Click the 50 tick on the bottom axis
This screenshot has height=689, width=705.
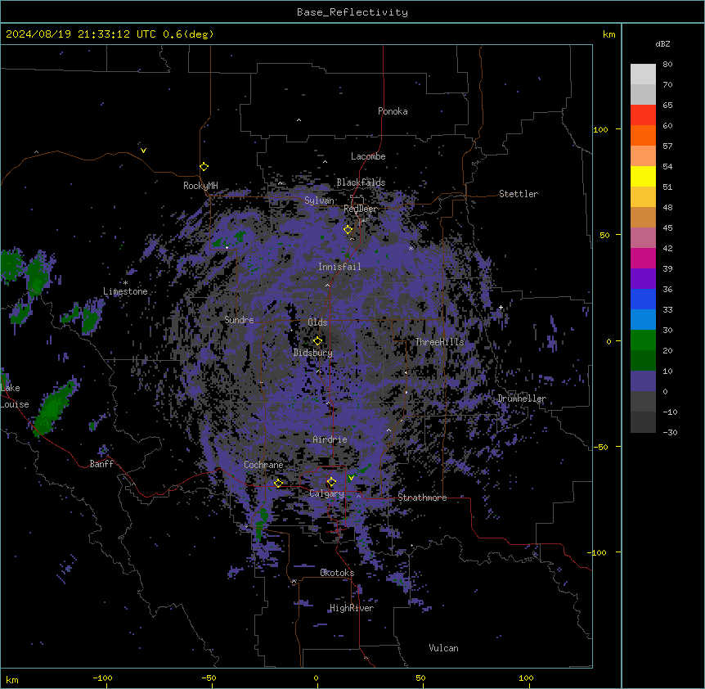pyautogui.click(x=420, y=678)
